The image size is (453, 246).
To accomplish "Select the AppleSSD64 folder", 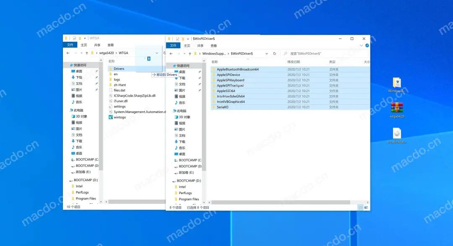I will [x=226, y=91].
